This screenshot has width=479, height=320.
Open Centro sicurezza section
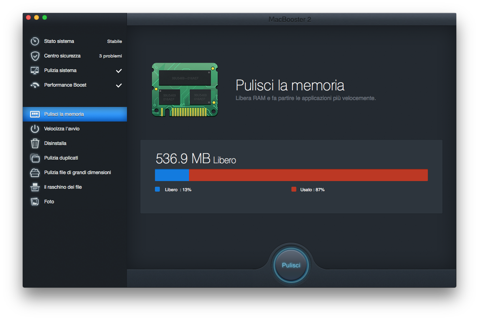click(75, 56)
